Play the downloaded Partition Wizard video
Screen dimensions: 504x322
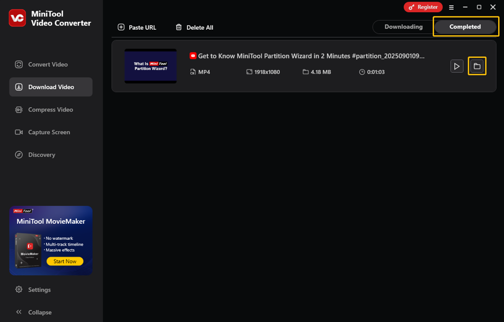click(x=457, y=66)
